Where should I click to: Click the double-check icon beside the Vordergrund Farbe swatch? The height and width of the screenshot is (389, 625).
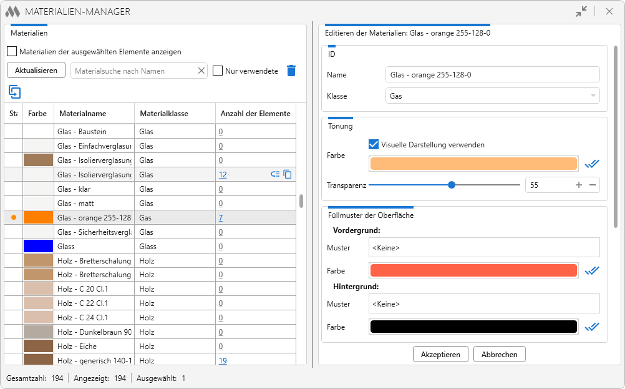(592, 271)
